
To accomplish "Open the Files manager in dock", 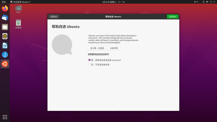I will (5, 27).
